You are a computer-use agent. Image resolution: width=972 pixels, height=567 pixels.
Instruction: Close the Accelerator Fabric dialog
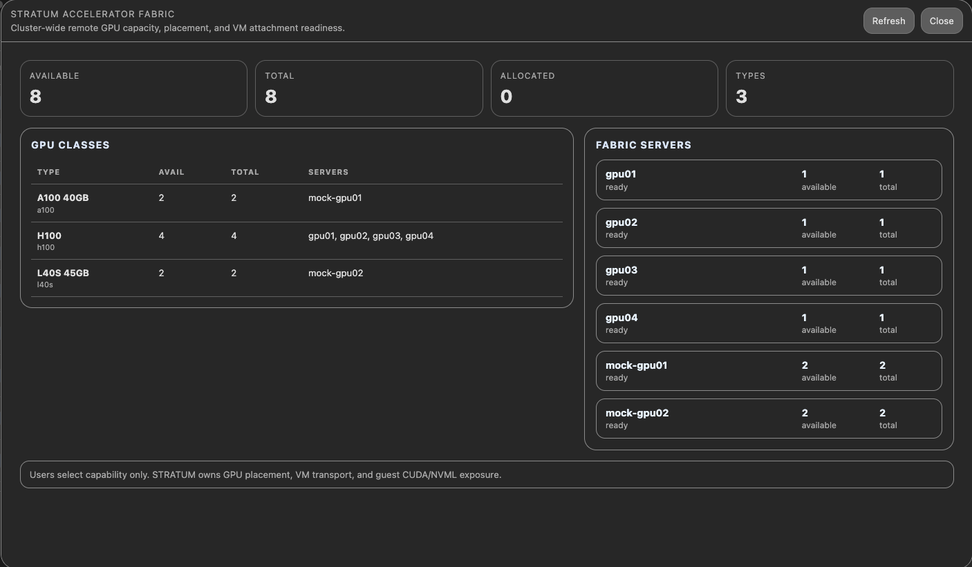tap(941, 21)
